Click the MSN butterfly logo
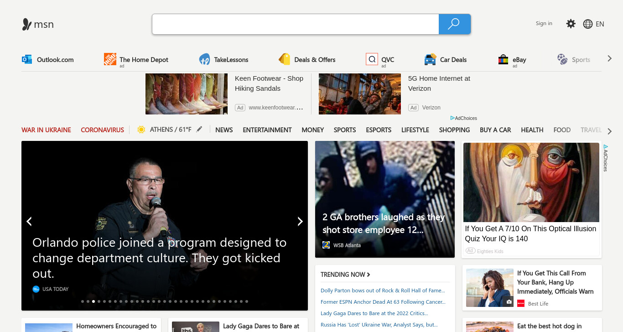The image size is (623, 332). (27, 24)
